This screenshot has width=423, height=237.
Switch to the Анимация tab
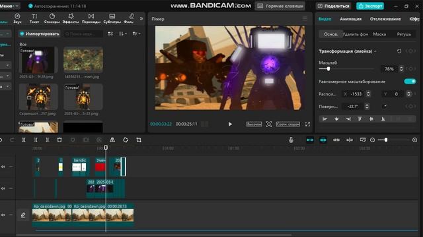351,19
